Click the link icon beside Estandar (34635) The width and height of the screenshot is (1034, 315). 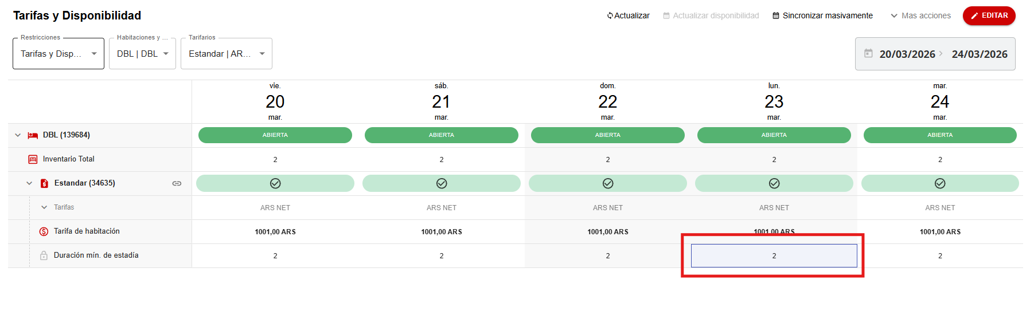coord(177,183)
